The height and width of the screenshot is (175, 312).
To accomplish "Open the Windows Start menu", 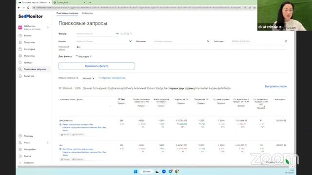I will [136, 172].
